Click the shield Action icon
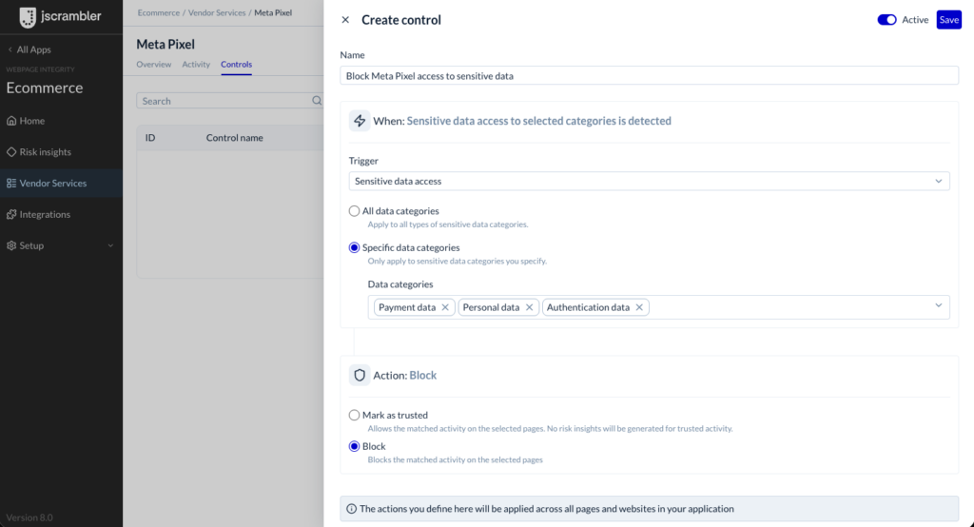 tap(360, 376)
